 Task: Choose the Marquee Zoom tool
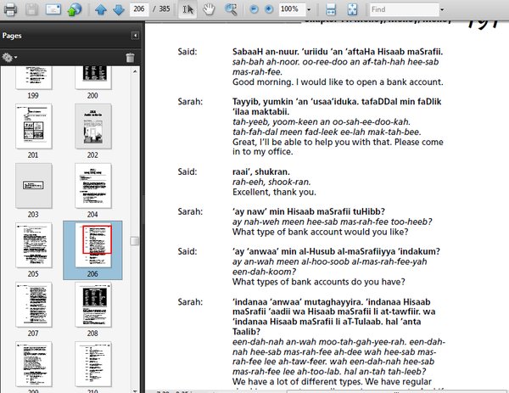click(x=231, y=9)
